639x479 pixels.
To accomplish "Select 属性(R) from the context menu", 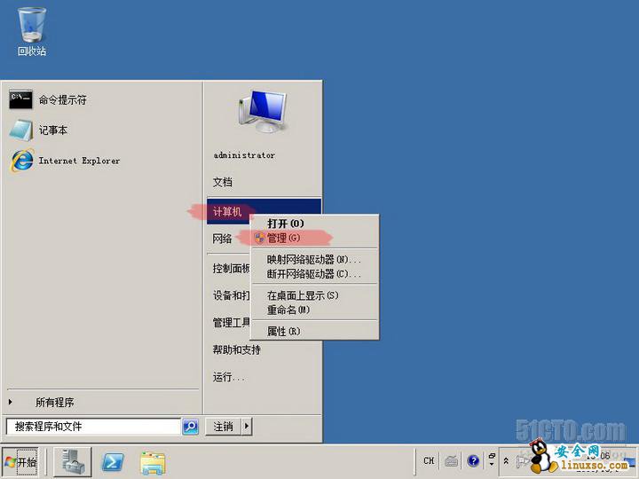I will click(x=283, y=331).
